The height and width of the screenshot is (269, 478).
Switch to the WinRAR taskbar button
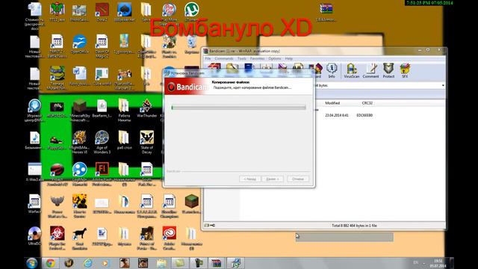[216, 263]
